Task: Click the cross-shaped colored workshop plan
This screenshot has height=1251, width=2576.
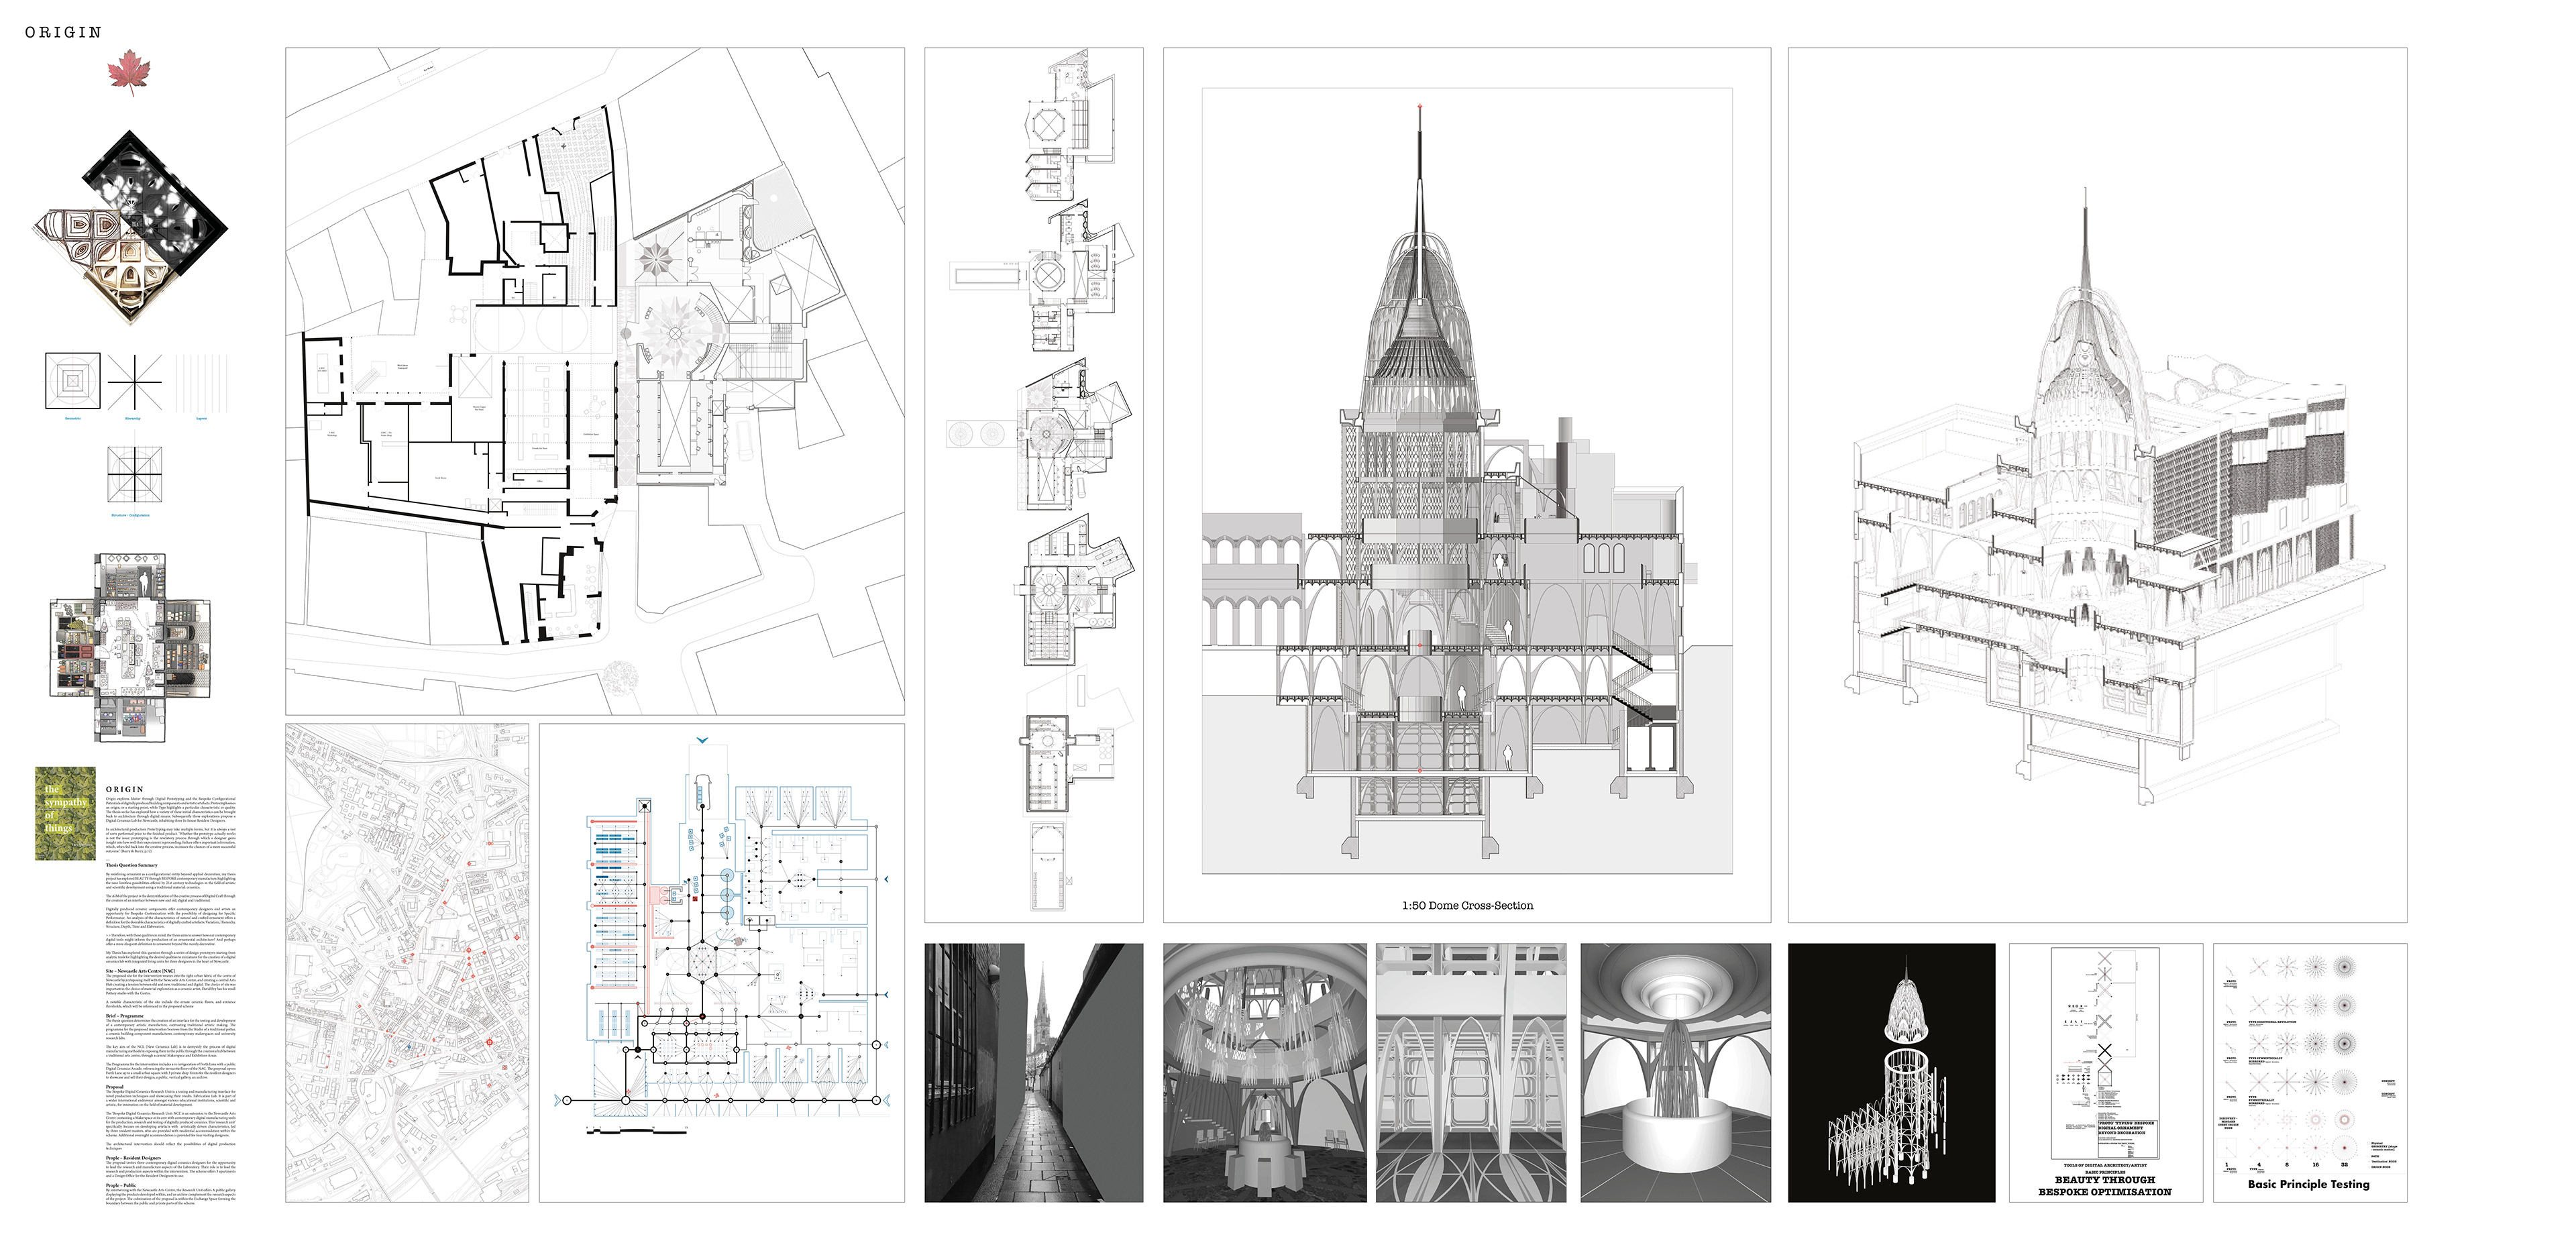Action: point(131,649)
